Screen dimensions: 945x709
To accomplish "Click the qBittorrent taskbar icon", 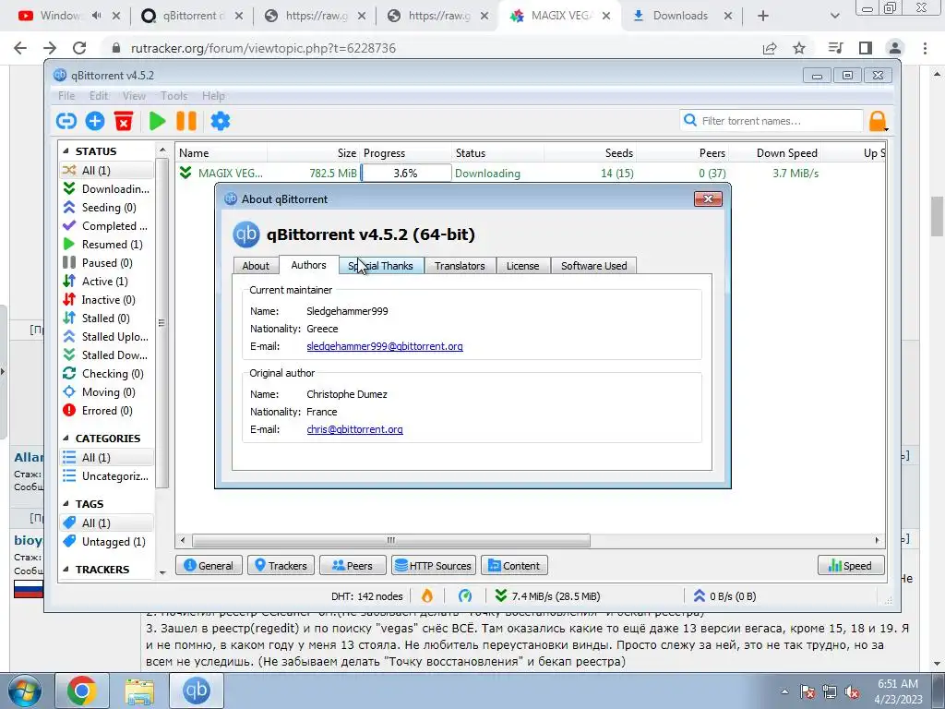I will (x=197, y=691).
